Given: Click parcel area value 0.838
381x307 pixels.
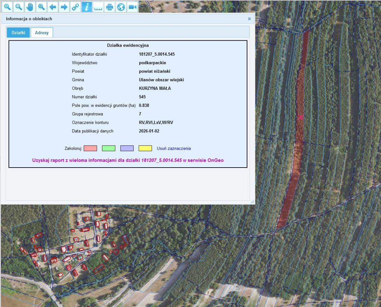Looking at the screenshot, I should tap(144, 105).
